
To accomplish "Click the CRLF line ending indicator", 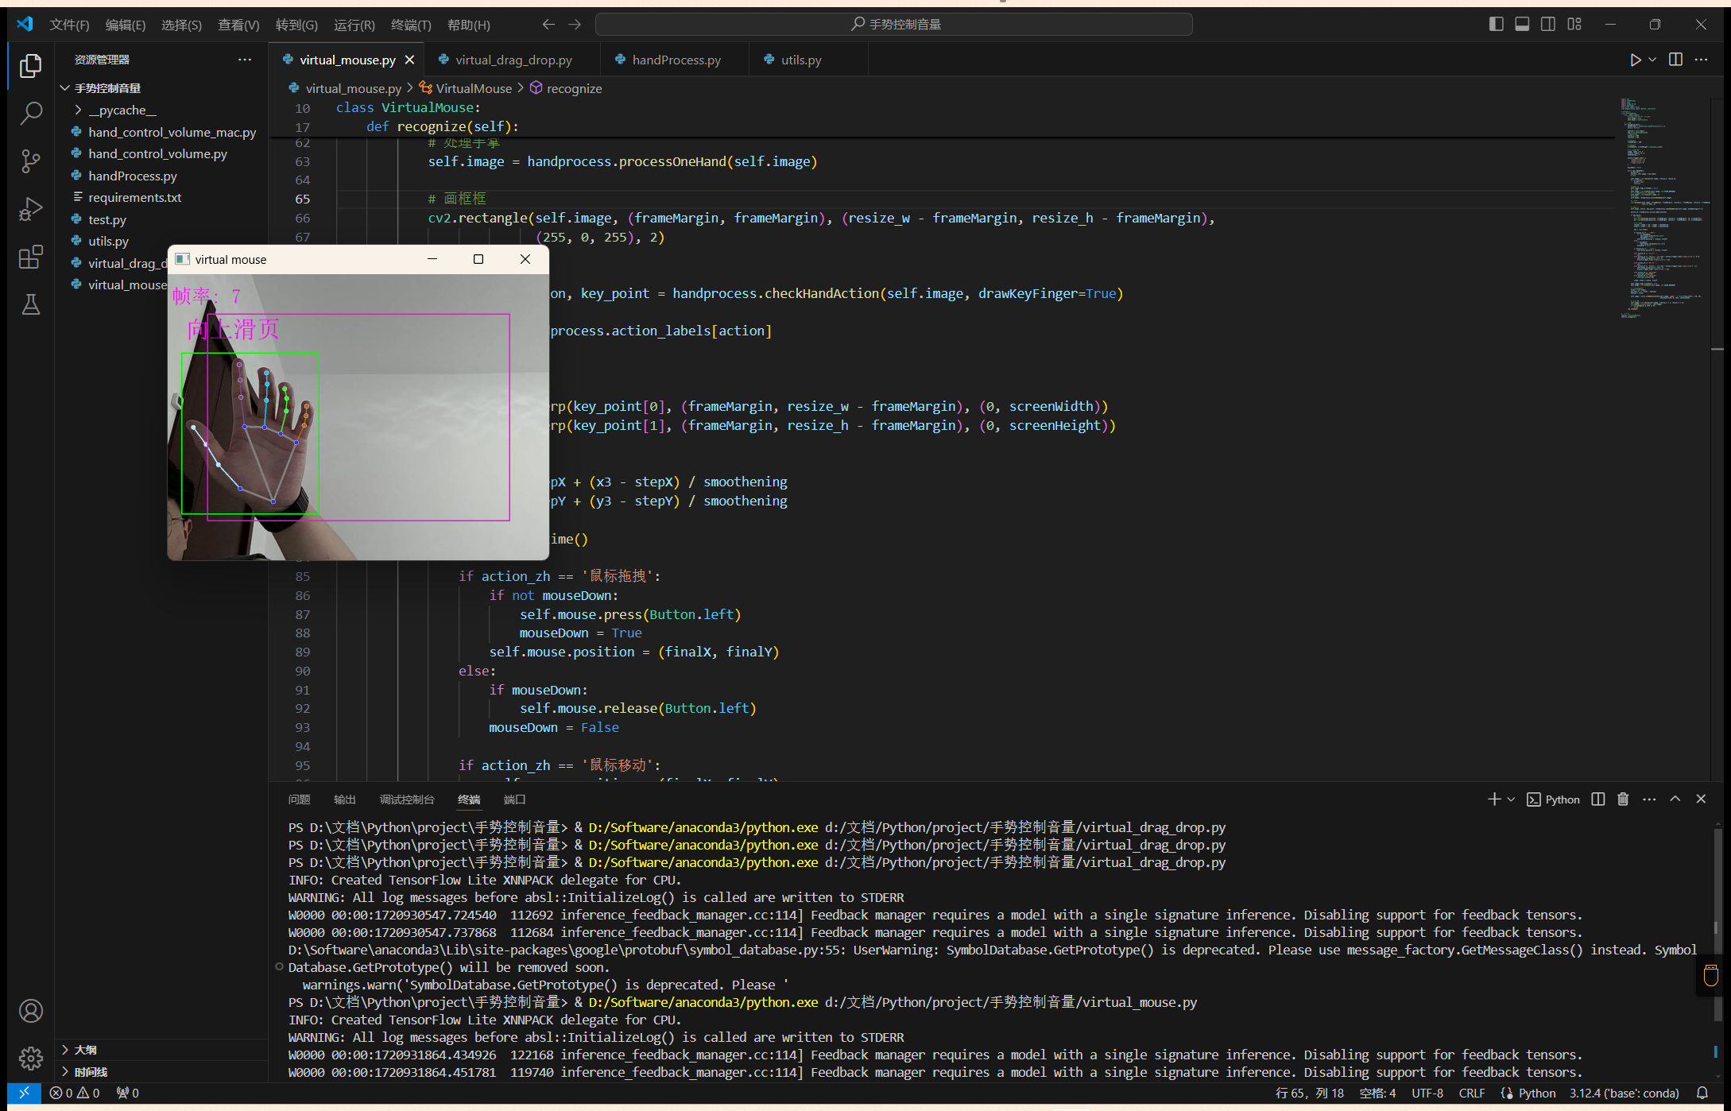I will coord(1471,1094).
